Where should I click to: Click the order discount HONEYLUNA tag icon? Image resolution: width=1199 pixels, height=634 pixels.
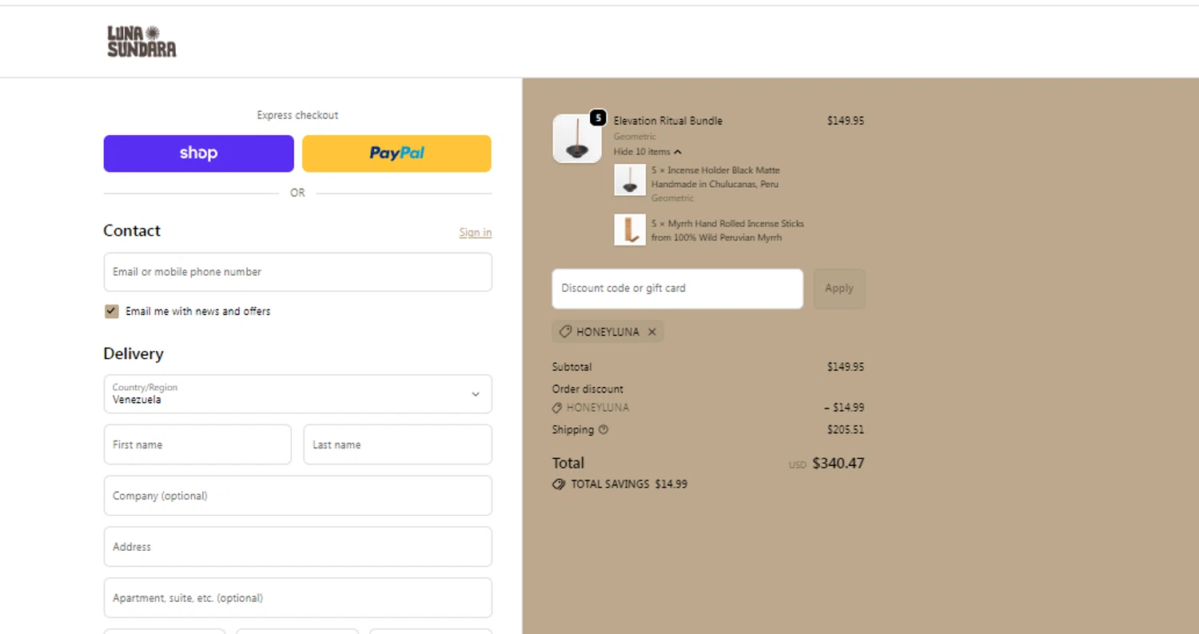[557, 408]
